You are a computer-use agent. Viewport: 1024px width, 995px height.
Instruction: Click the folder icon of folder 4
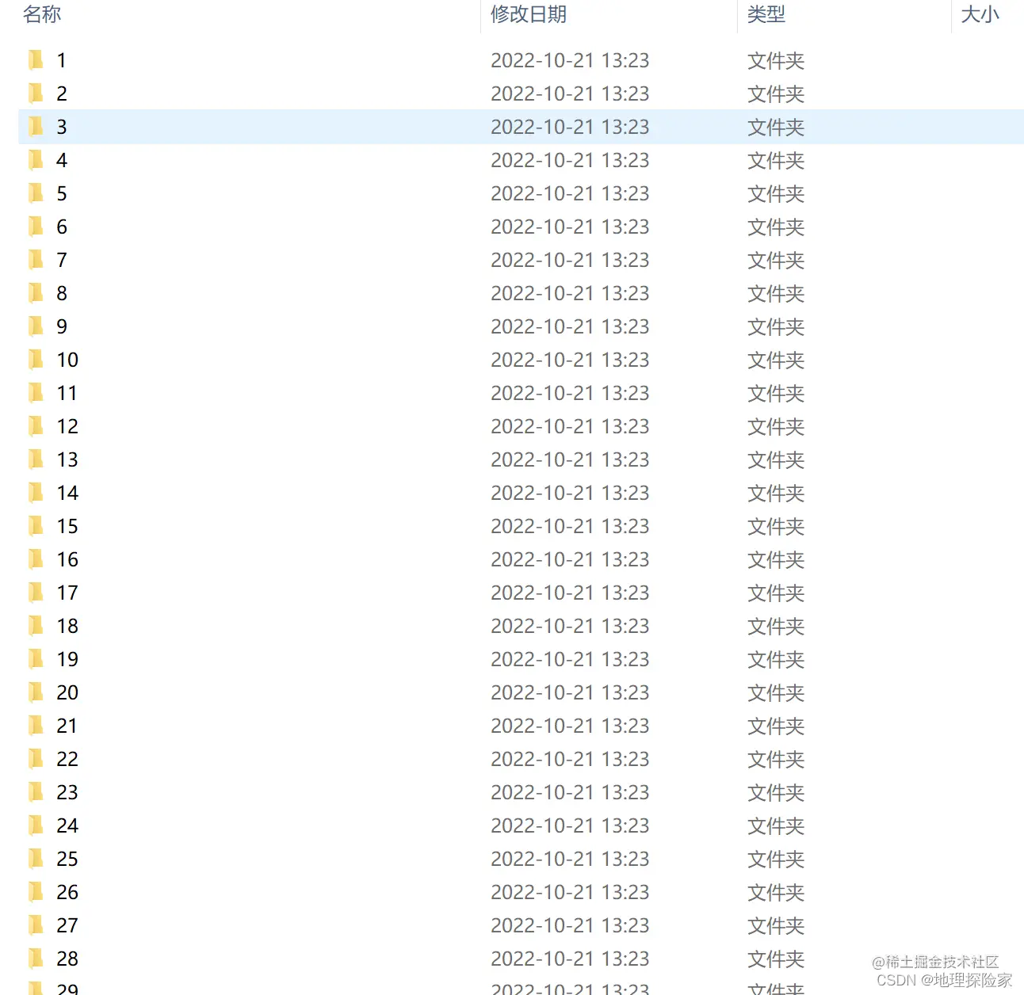click(x=36, y=160)
